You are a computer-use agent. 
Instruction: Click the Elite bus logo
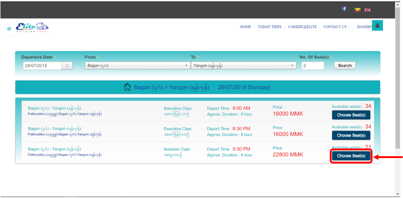click(x=32, y=27)
